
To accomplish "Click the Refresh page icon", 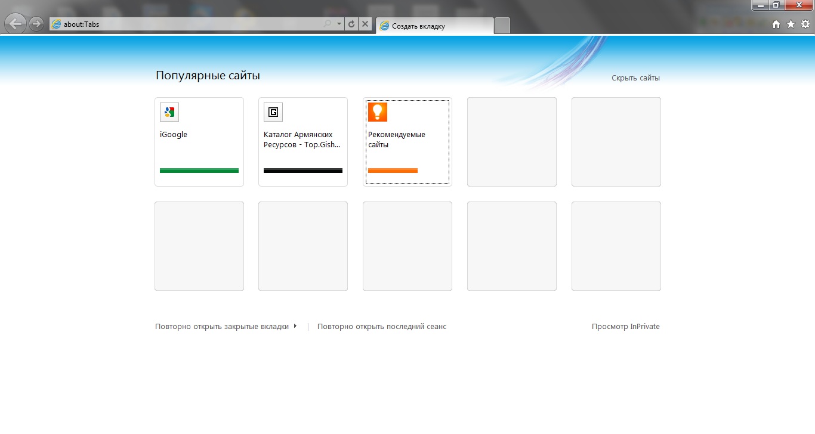I will [x=351, y=24].
